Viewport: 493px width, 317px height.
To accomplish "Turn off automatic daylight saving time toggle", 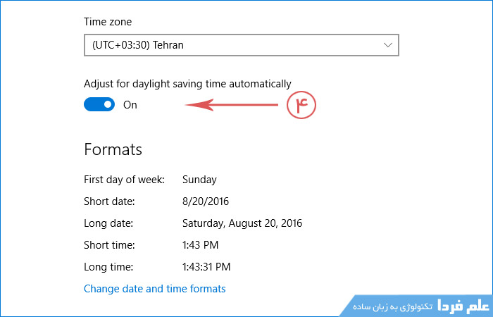I will click(99, 104).
